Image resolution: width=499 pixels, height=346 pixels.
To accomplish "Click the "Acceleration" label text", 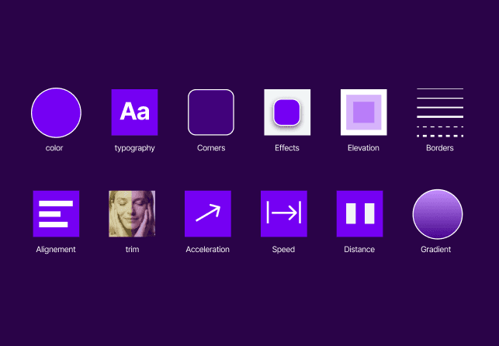I will 208,249.
